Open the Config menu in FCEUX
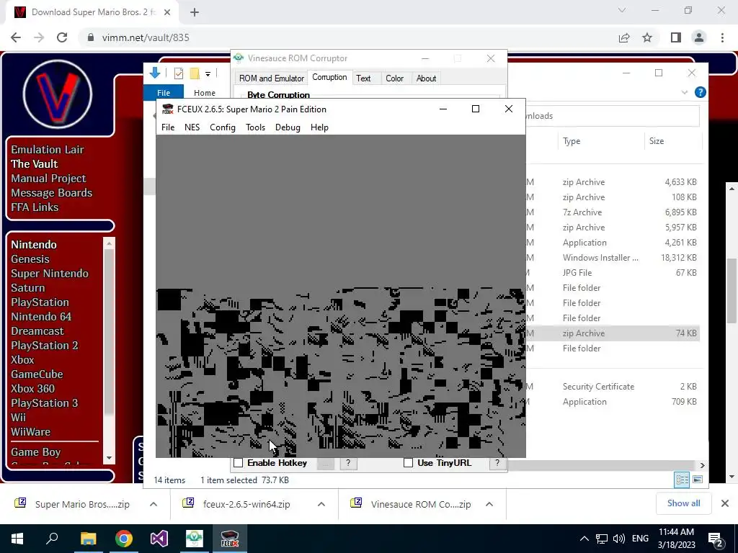This screenshot has width=738, height=553. [x=223, y=127]
